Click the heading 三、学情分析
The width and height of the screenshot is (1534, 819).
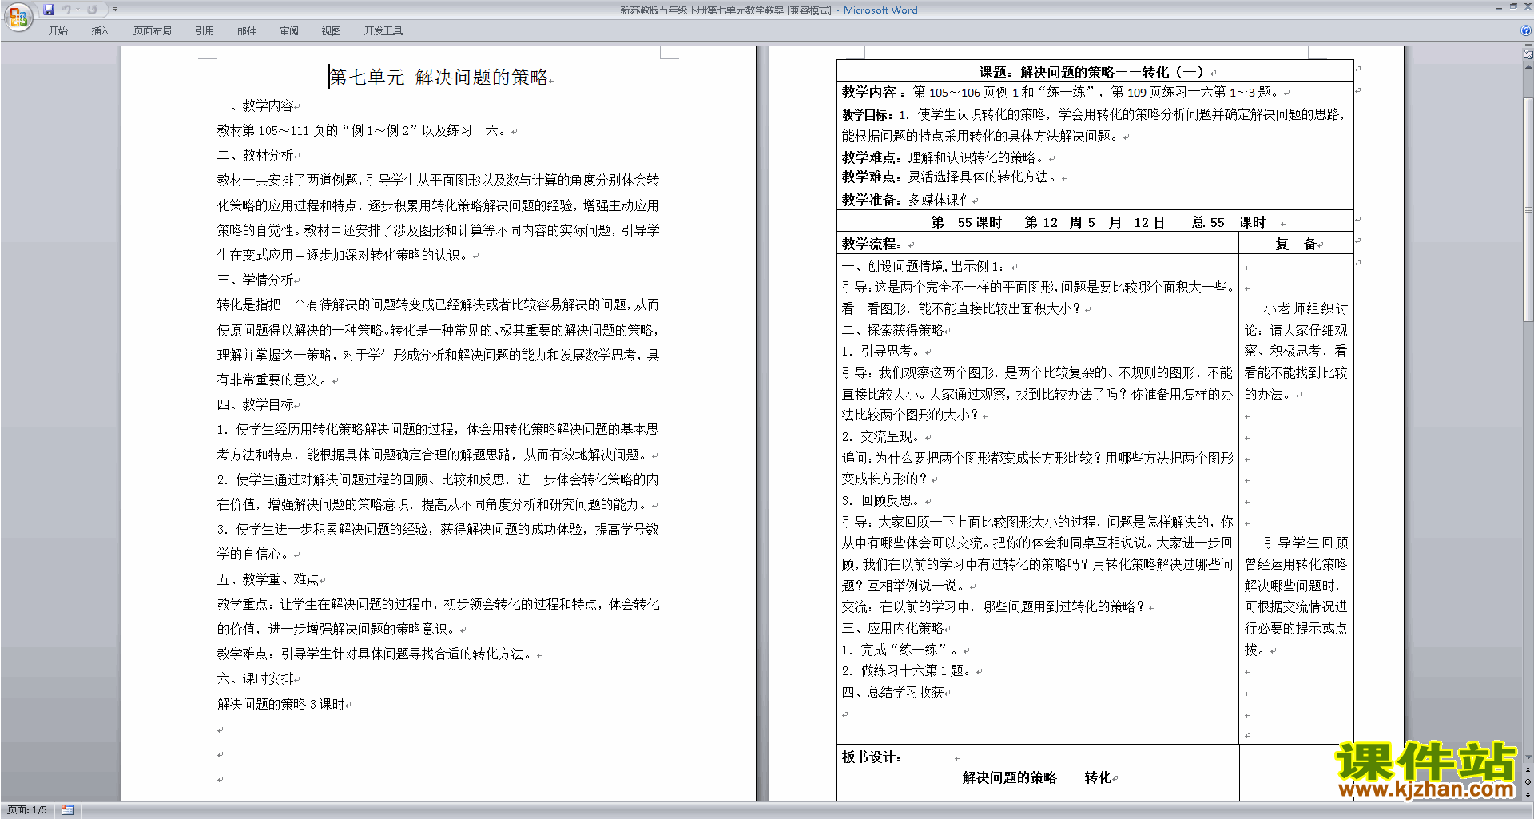255,280
